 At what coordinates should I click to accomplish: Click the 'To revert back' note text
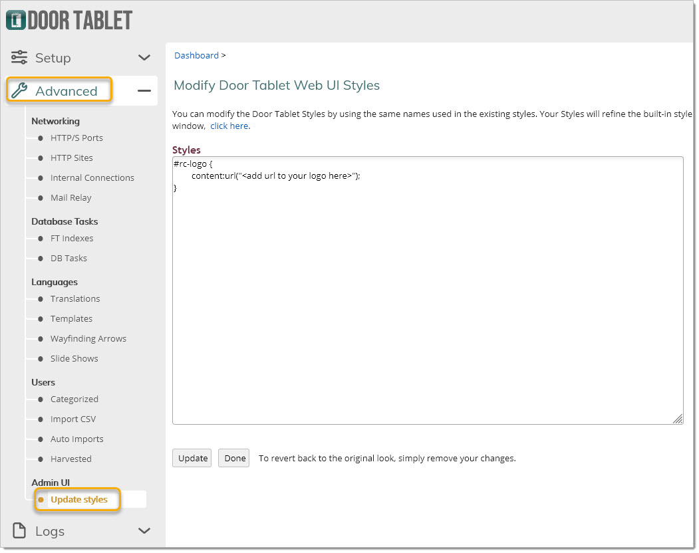[387, 459]
